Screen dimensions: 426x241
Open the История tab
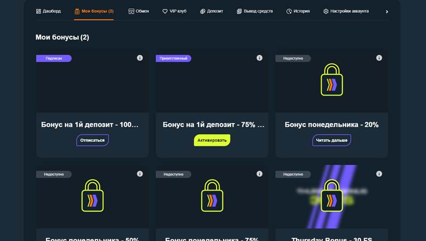pyautogui.click(x=298, y=11)
